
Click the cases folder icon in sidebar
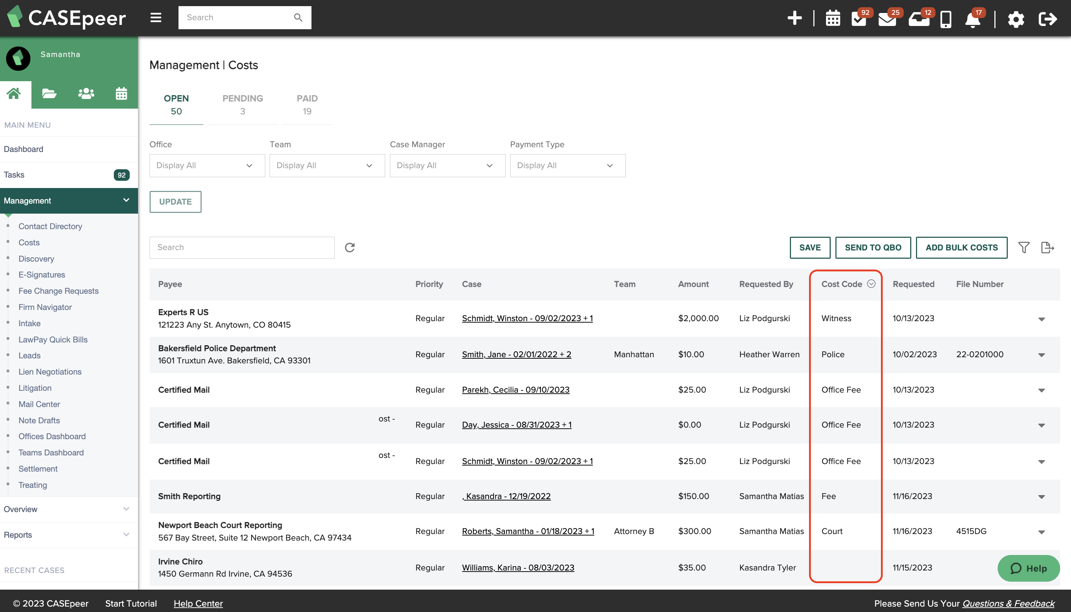click(x=48, y=93)
